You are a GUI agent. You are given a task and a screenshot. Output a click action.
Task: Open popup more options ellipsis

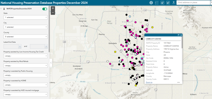(x=179, y=82)
